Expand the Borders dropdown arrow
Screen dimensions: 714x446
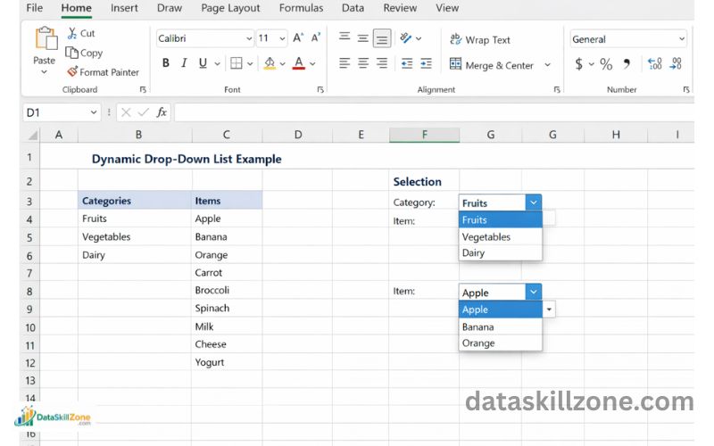[x=250, y=63]
